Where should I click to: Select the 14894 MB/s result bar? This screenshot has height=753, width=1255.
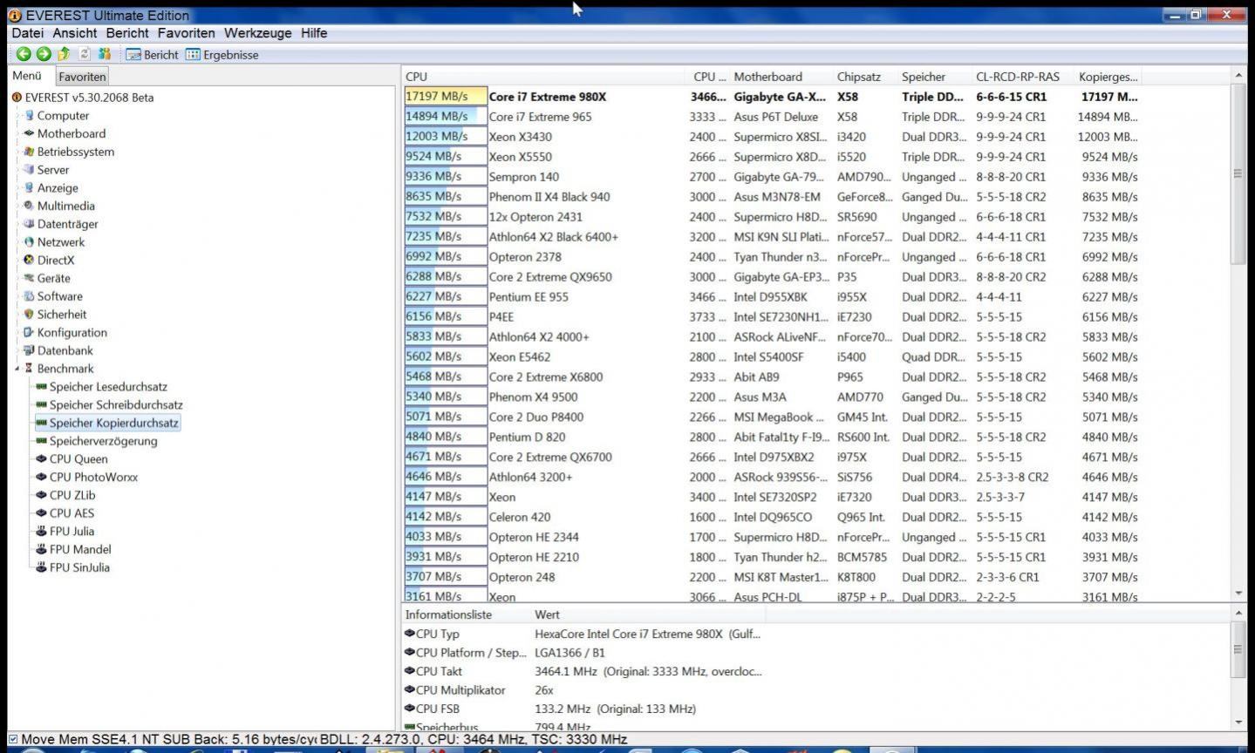pos(446,117)
